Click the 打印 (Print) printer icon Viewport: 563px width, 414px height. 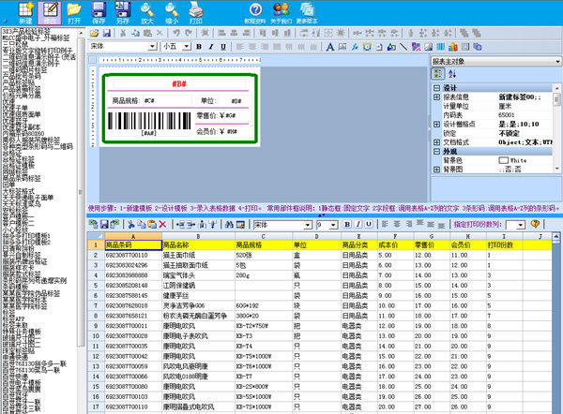point(195,11)
